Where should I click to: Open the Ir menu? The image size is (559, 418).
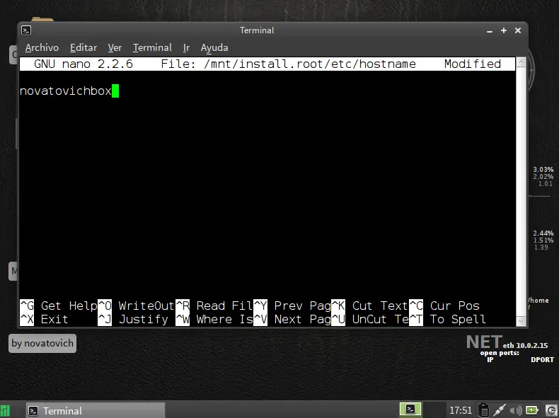pos(186,47)
